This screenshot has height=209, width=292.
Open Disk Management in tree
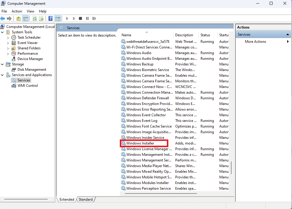point(32,70)
